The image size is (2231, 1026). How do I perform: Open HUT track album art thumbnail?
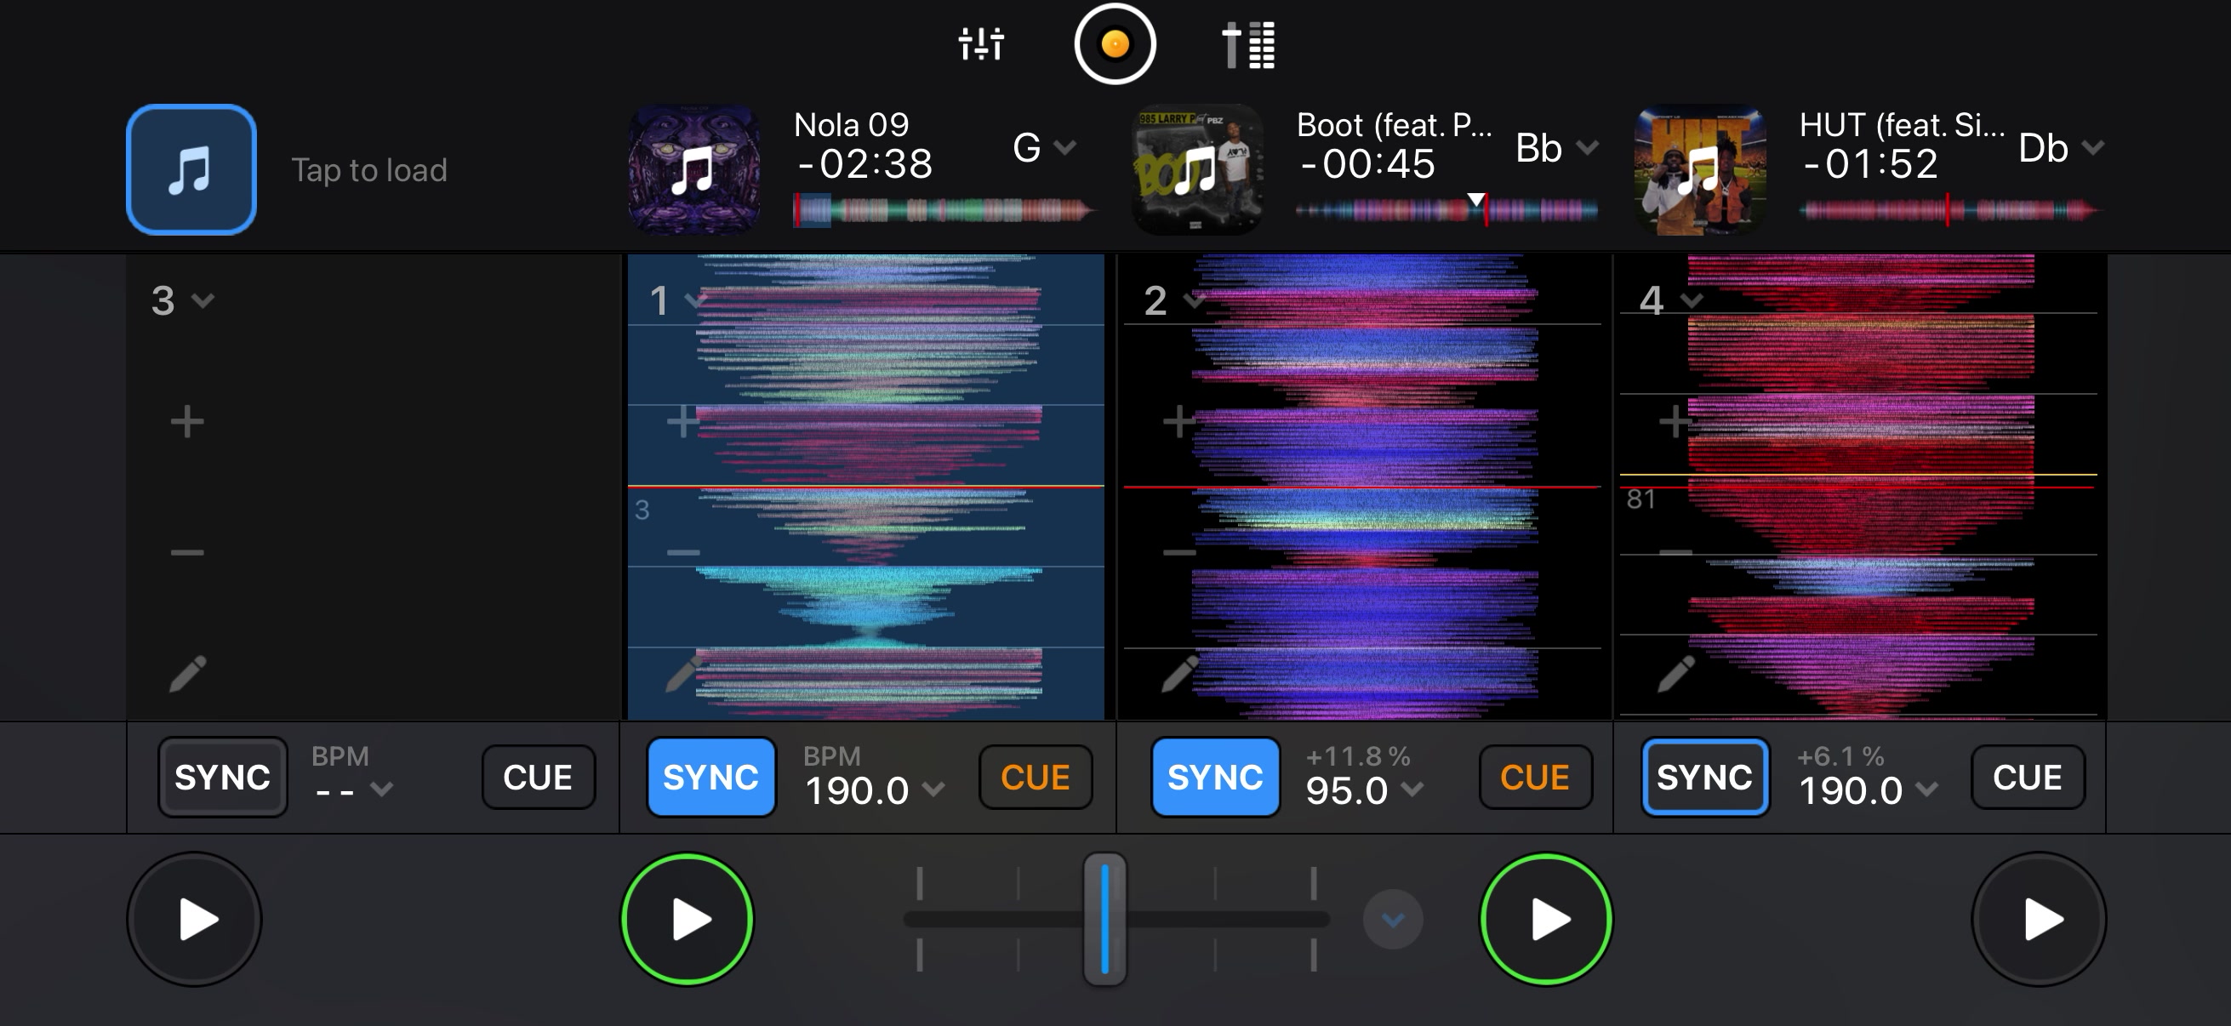pos(1700,169)
